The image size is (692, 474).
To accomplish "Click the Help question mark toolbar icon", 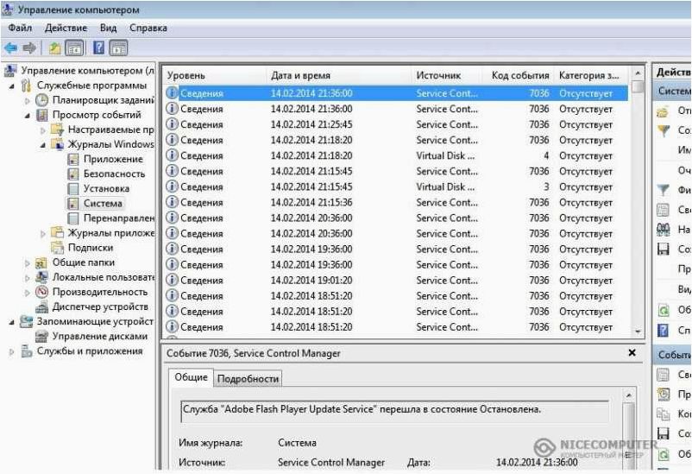I will [99, 47].
